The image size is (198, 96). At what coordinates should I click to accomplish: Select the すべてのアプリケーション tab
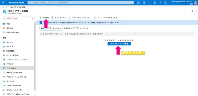pos(51,28)
